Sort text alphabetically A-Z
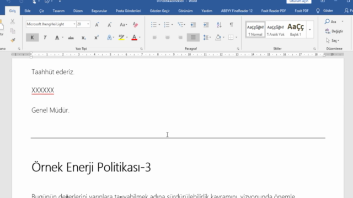The width and height of the screenshot is (353, 198). pyautogui.click(x=219, y=24)
